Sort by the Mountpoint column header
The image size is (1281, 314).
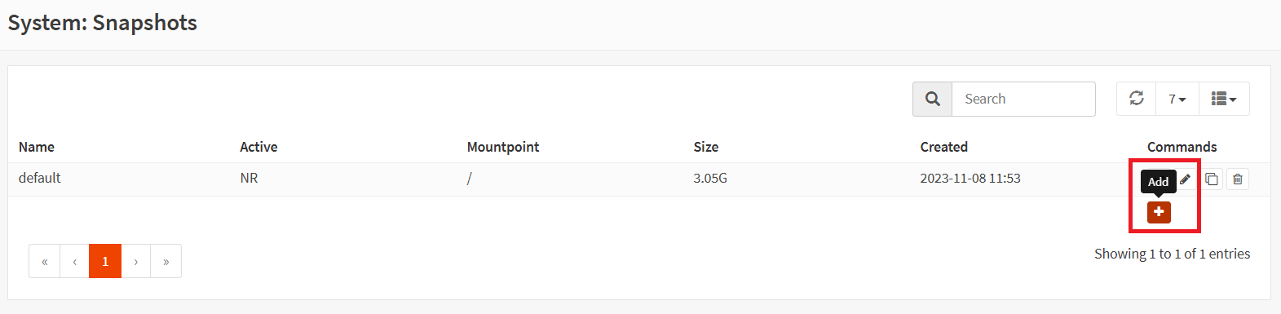[x=503, y=147]
